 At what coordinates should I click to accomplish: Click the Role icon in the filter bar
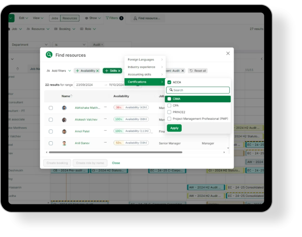click(81, 29)
